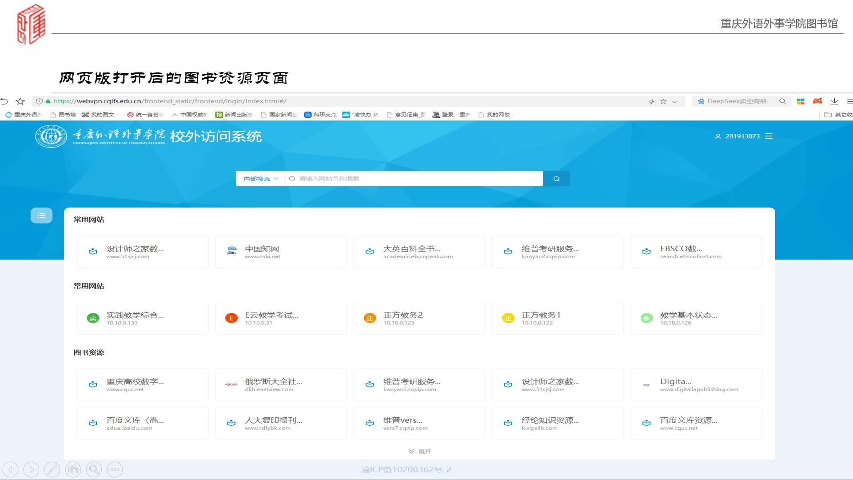The height and width of the screenshot is (480, 853).
Task: Go to previous slide arrow button
Action: 11,469
